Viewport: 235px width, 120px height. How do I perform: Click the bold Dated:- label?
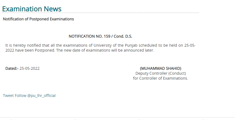[x=12, y=68]
